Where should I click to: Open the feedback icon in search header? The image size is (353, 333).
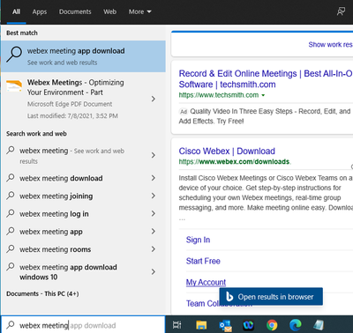(x=341, y=11)
